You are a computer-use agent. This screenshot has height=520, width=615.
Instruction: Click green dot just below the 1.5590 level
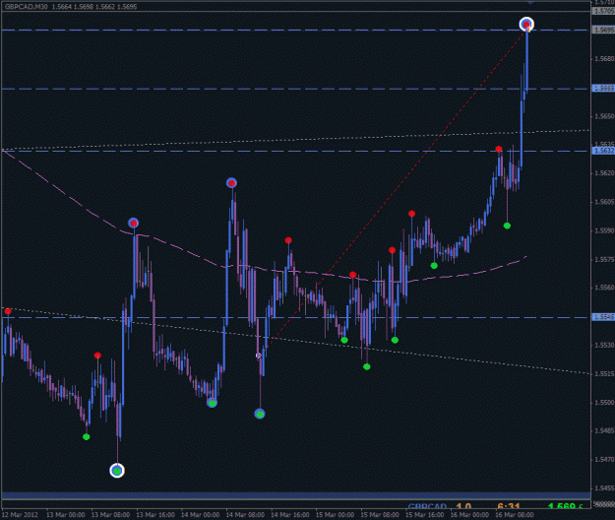(x=507, y=226)
